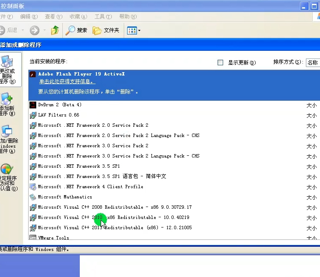Select Visual C++ 2008 Redistributable x86 9.0.30729.17
This screenshot has width=320, height=277.
(x=174, y=207)
